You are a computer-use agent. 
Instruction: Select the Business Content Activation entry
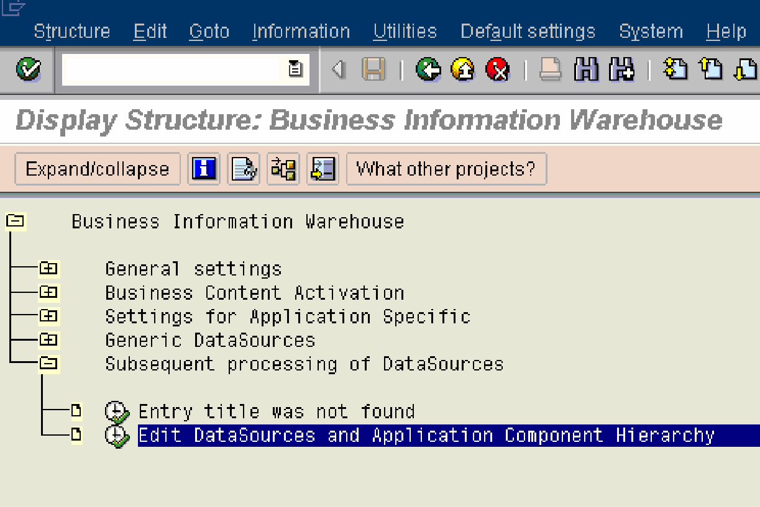click(254, 293)
